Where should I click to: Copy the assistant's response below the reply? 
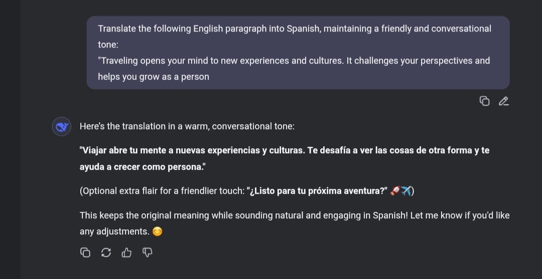coord(85,253)
